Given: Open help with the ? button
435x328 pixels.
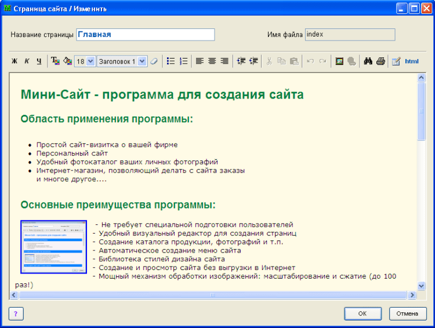Looking at the screenshot, I should pos(16,314).
